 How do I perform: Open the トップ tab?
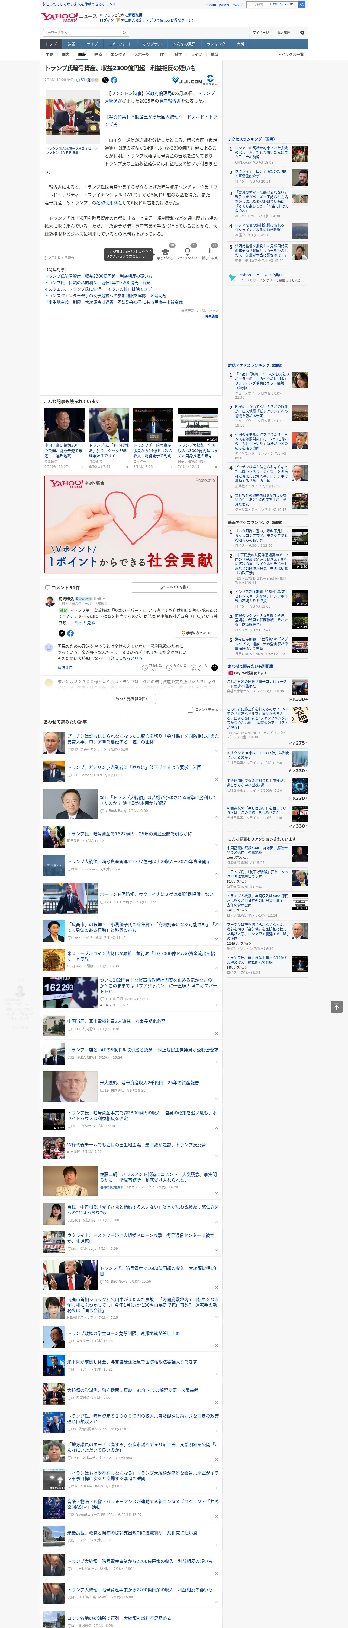[x=51, y=44]
